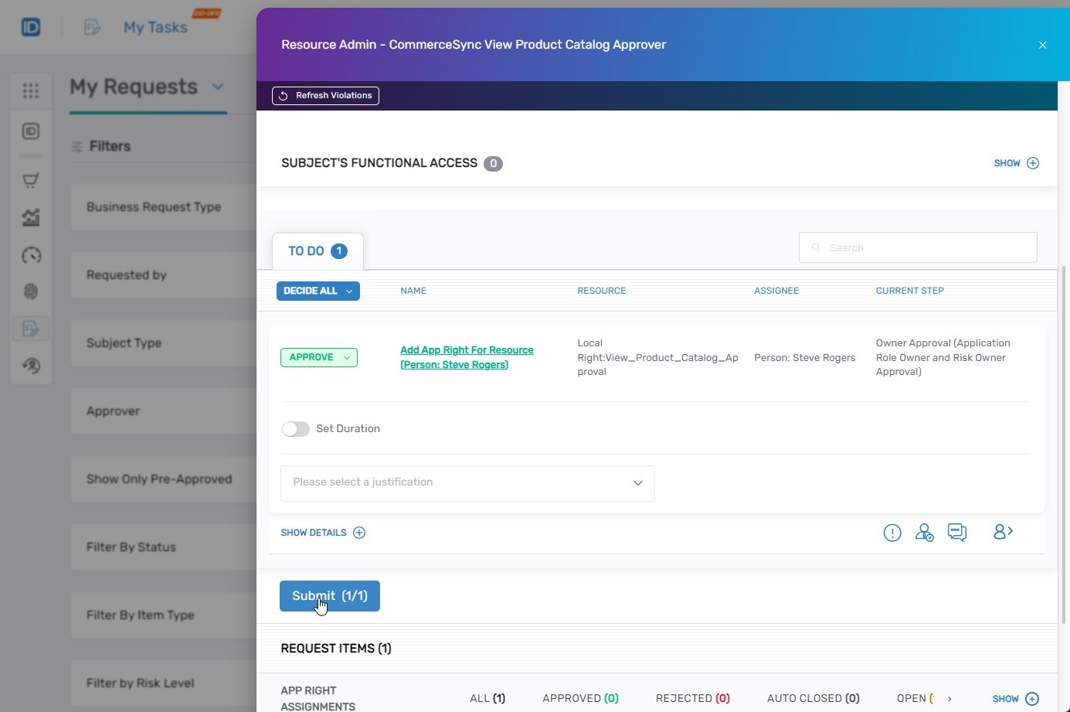Open the shopping cart icon in sidebar
This screenshot has width=1070, height=712.
(31, 179)
